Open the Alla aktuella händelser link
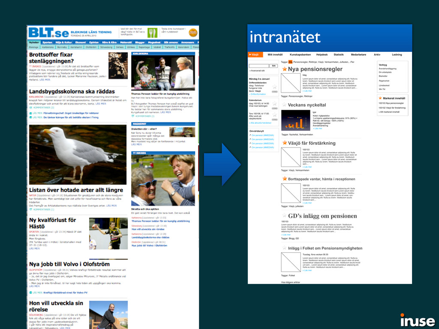 pyautogui.click(x=260, y=123)
